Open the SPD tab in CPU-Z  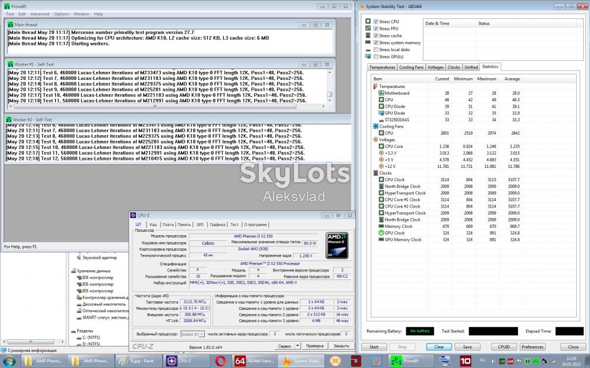click(200, 225)
